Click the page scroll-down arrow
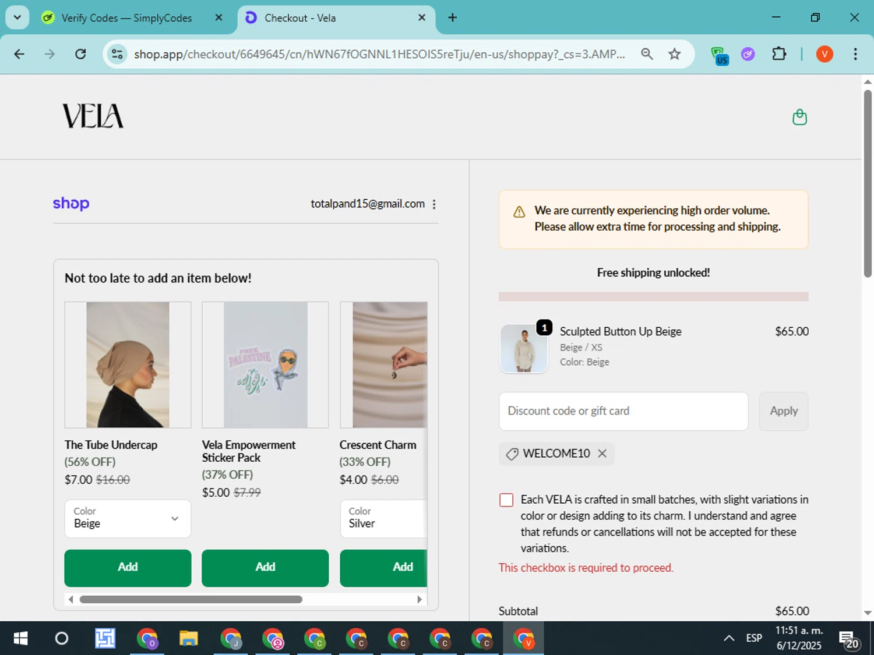This screenshot has width=874, height=655. [x=868, y=612]
